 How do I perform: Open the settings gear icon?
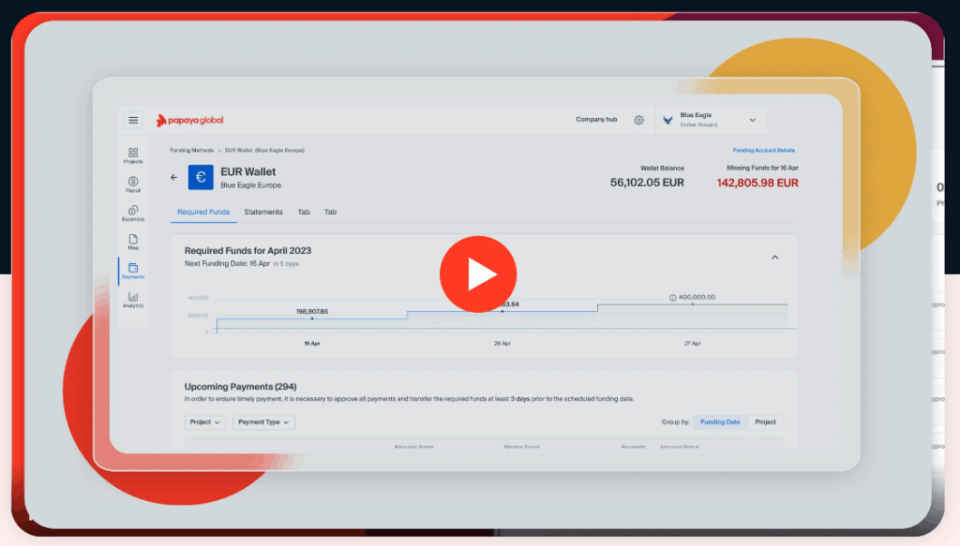(x=638, y=120)
